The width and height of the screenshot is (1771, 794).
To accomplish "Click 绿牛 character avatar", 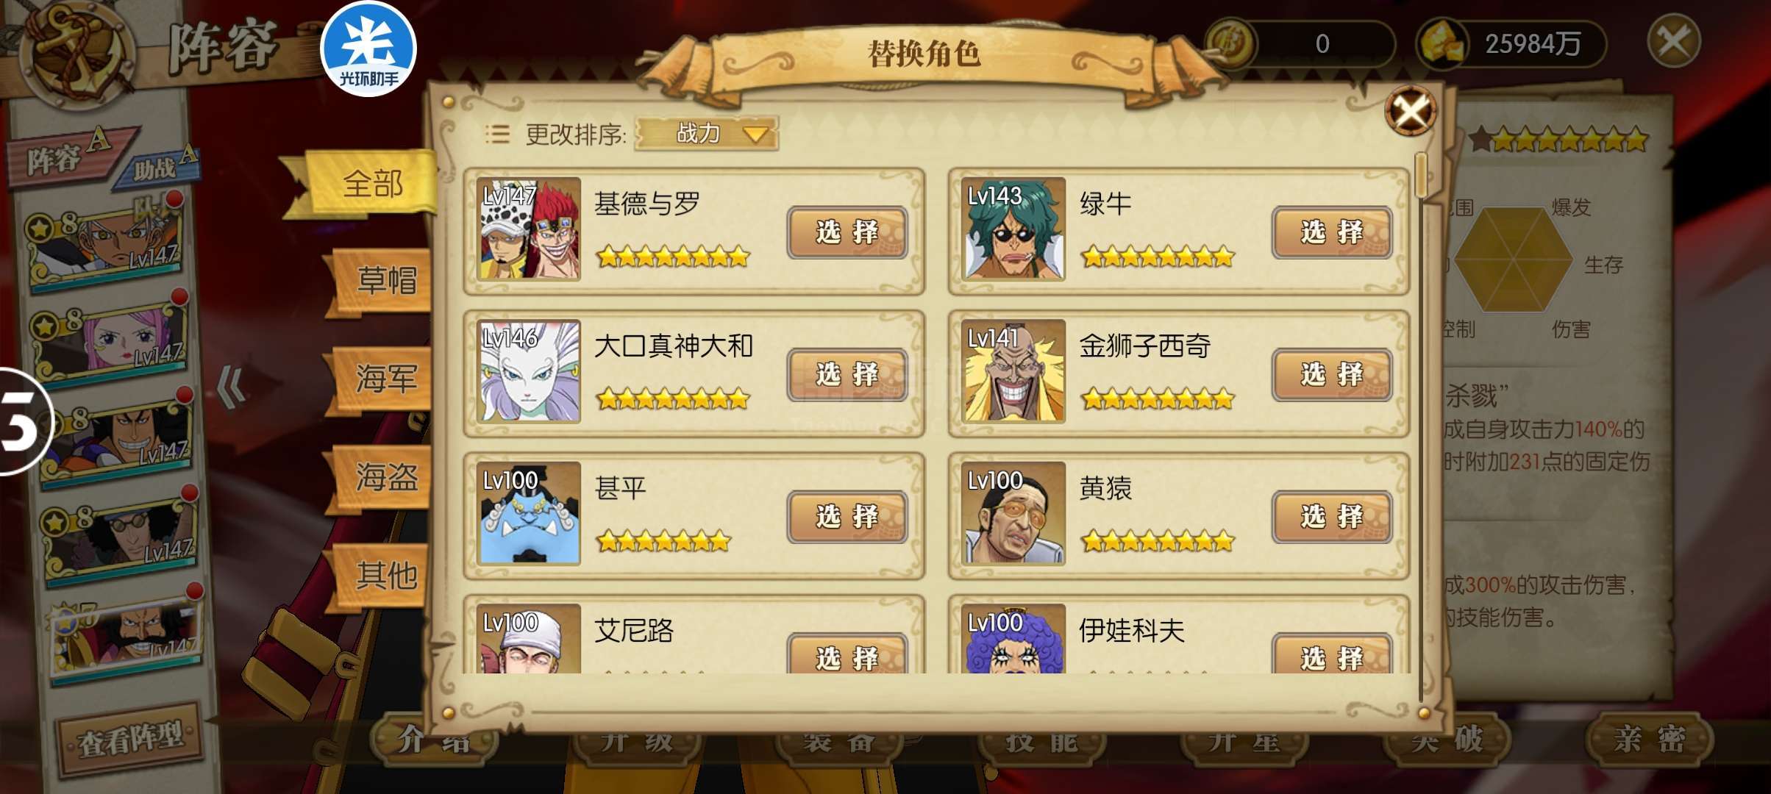I will (x=1013, y=229).
